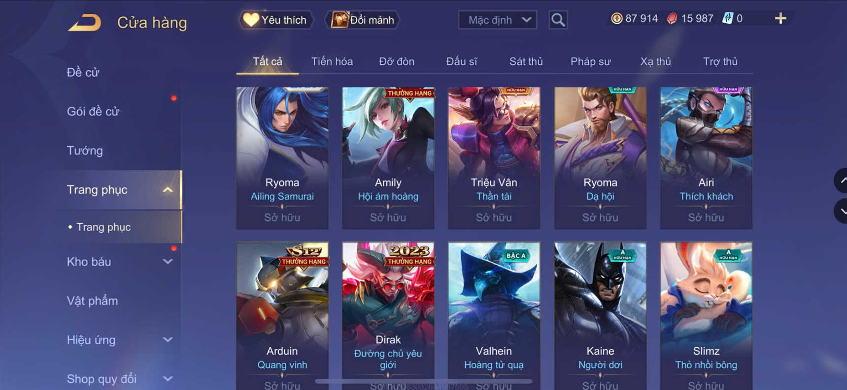Open Kaine Người dơi skin card

coord(600,316)
